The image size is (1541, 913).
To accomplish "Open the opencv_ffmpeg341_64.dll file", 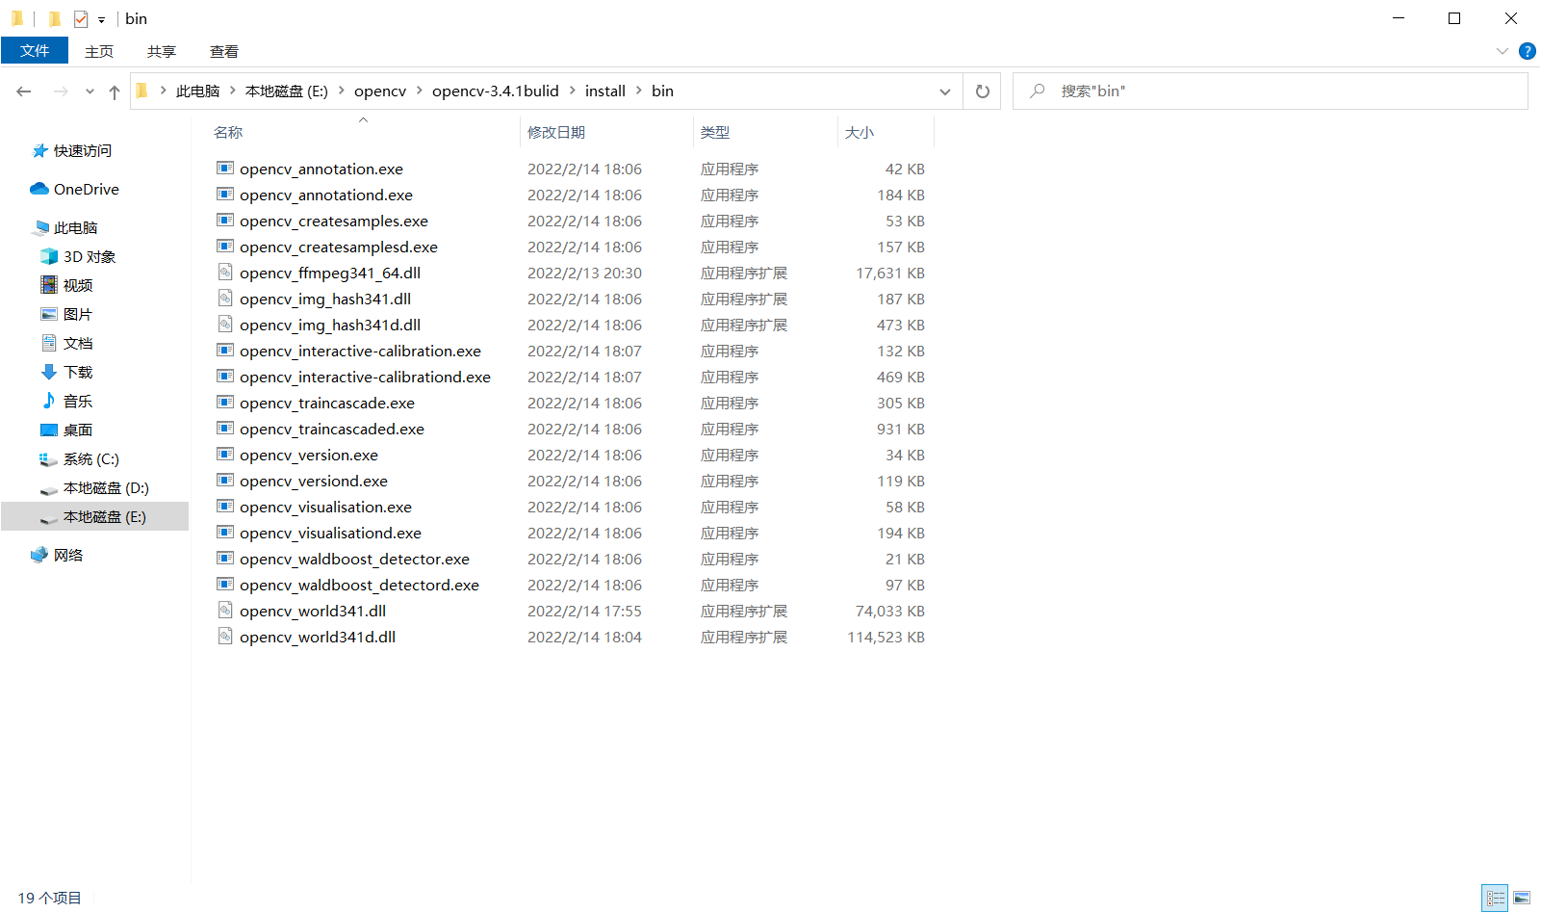I will click(330, 273).
